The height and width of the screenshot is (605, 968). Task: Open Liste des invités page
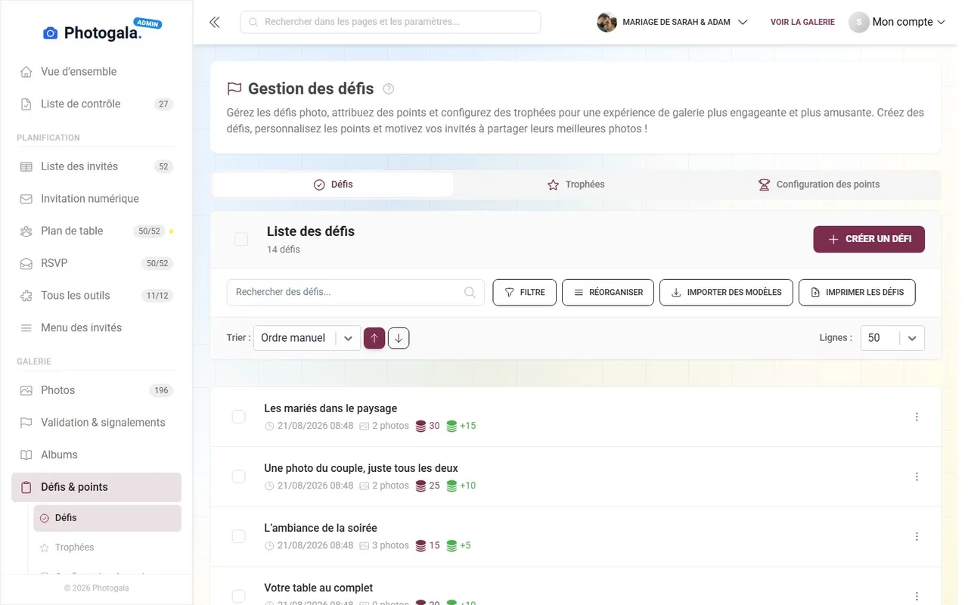(96, 166)
